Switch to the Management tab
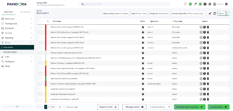Screen dimensions: 233x111 click(26, 12)
